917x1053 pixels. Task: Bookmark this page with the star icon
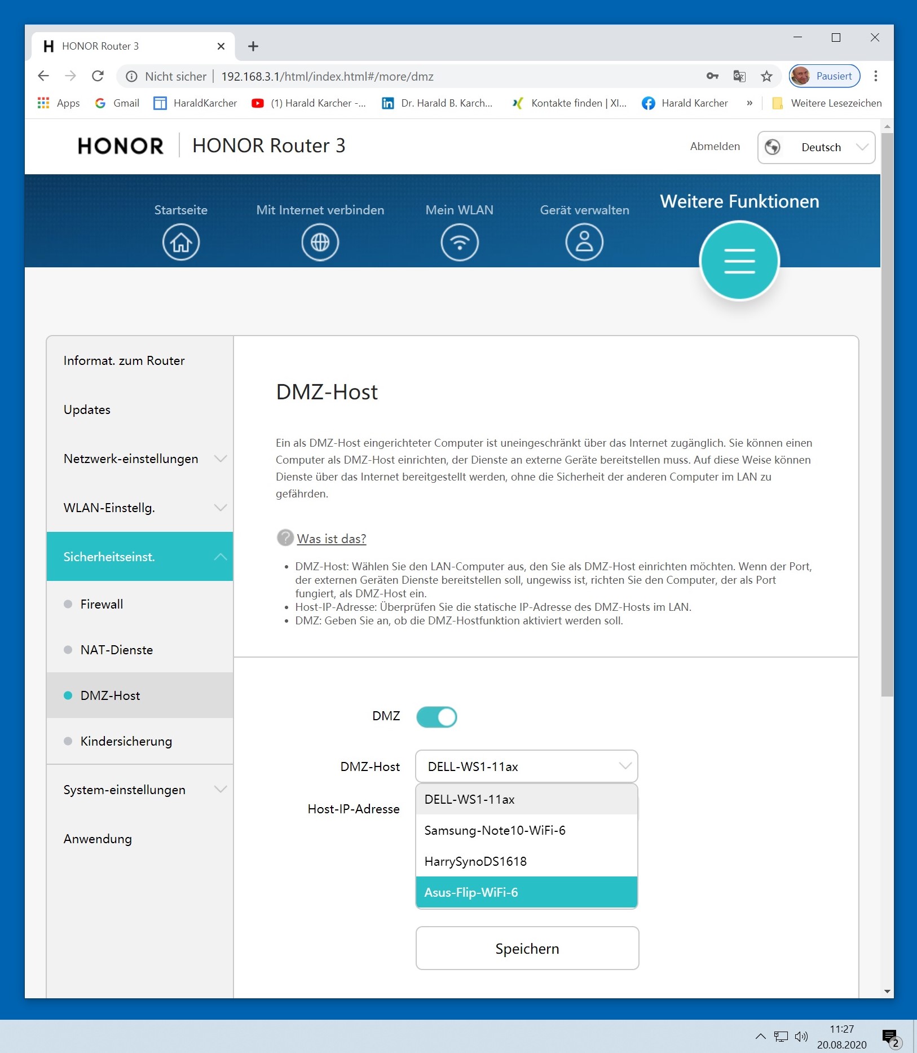tap(766, 76)
